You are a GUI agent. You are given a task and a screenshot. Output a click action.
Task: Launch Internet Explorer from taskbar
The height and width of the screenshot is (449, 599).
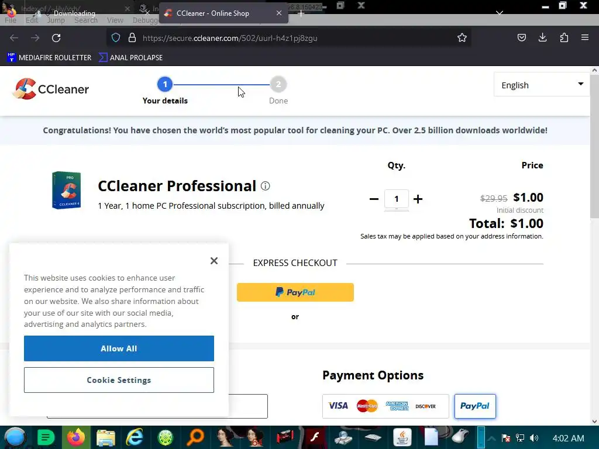[135, 437]
